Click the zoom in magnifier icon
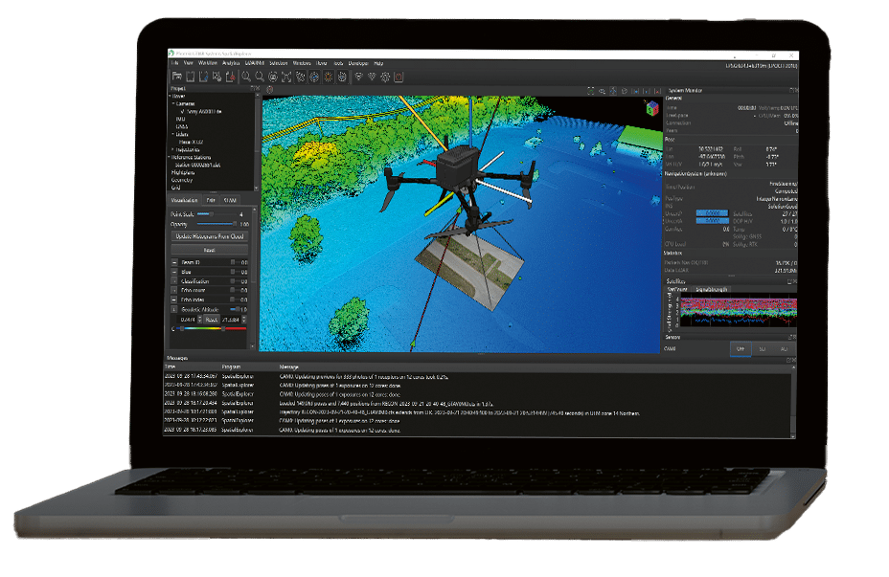Screen dimensions: 889x577 pyautogui.click(x=246, y=76)
